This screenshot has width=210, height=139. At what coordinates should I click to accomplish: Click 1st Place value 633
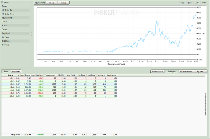[x=85, y=84]
